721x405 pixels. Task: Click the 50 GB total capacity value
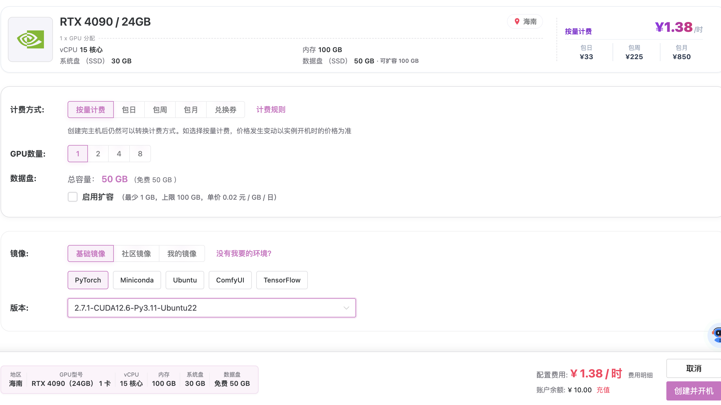[x=115, y=179]
